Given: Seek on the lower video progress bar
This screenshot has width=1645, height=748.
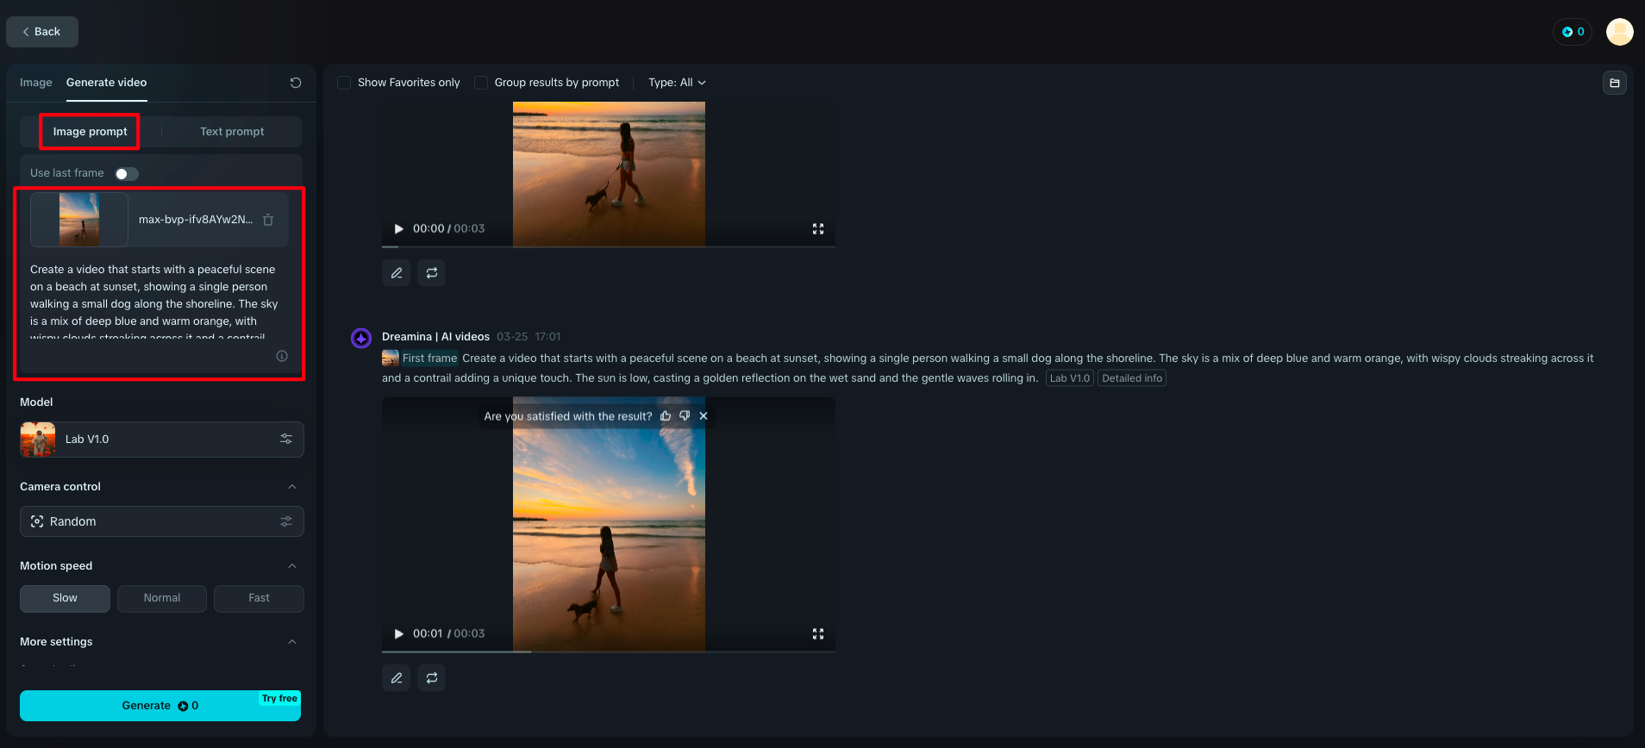Looking at the screenshot, I should 609,651.
